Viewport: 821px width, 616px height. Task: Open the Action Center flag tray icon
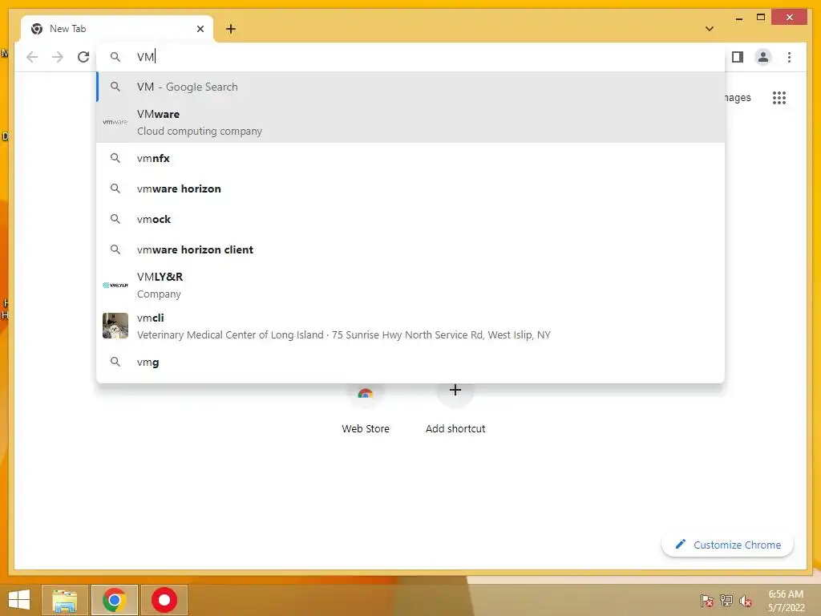point(707,600)
